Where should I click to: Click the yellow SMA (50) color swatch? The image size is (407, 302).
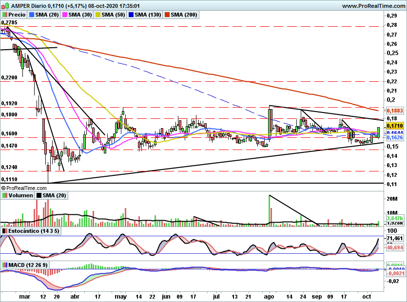(98, 15)
